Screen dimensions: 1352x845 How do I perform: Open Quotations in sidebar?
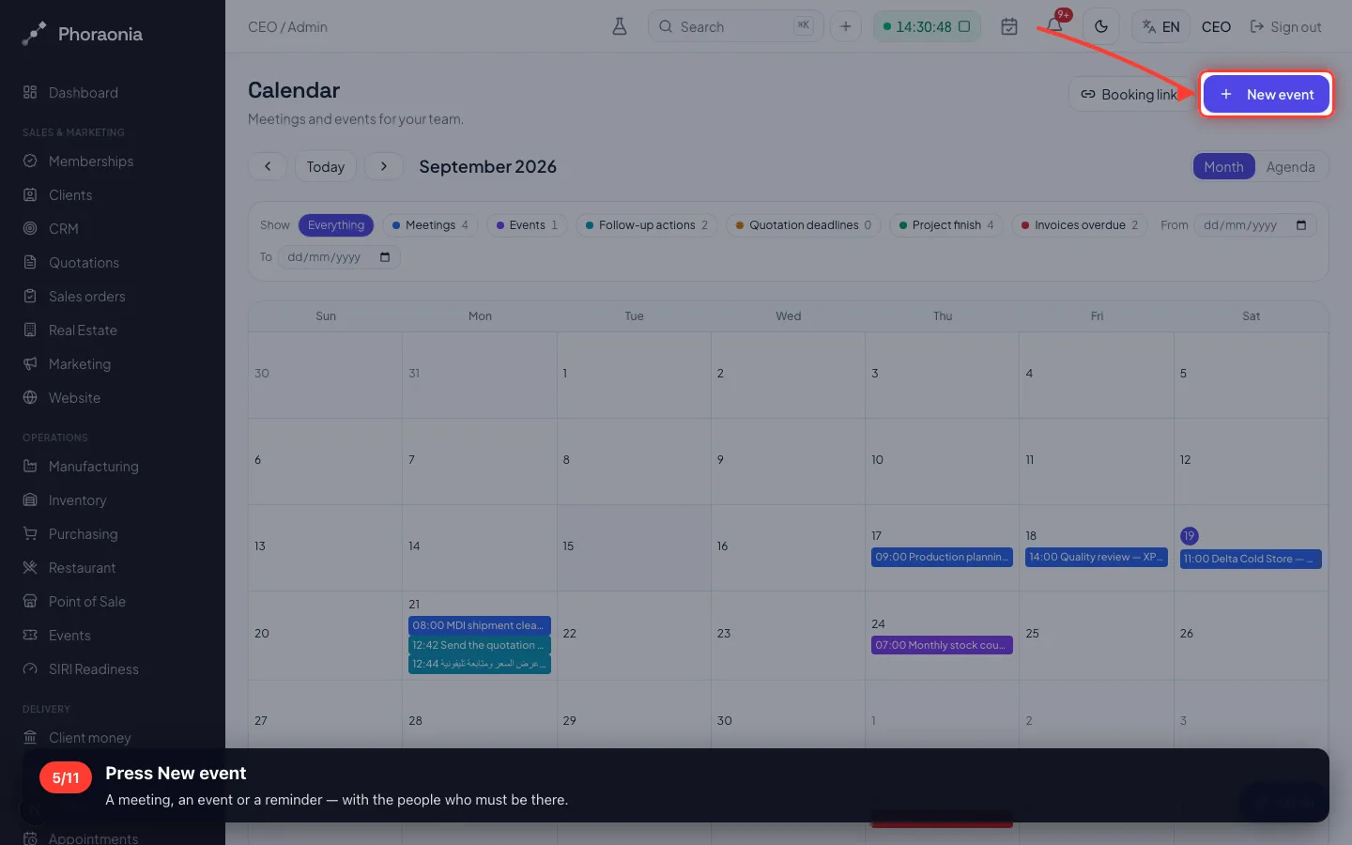pyautogui.click(x=113, y=263)
